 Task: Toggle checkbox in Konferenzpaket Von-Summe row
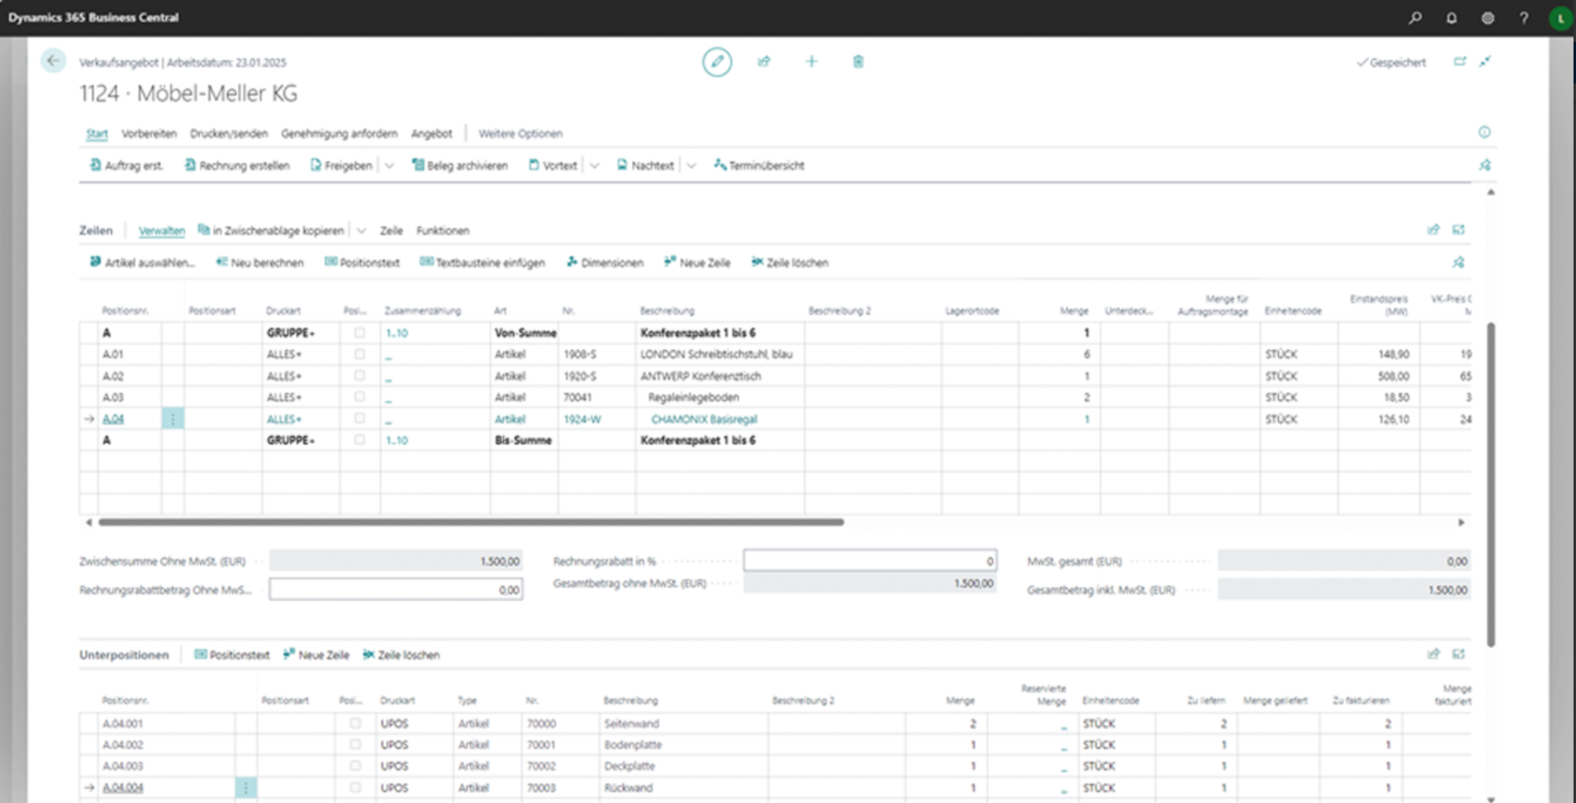pyautogui.click(x=360, y=333)
